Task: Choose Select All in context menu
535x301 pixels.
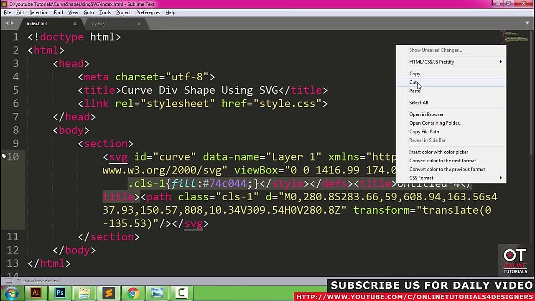Action: [x=451, y=103]
